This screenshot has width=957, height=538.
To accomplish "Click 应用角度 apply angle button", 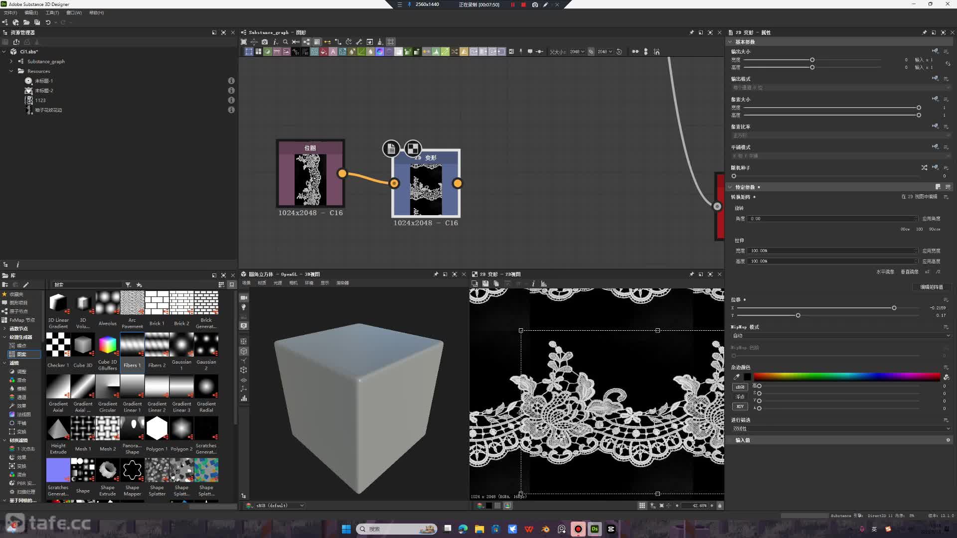I will (x=931, y=219).
